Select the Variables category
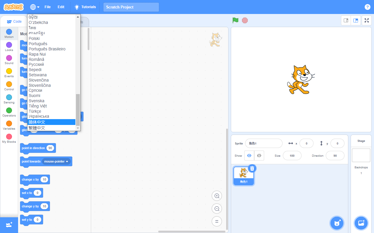This screenshot has height=233, width=374. (9, 125)
